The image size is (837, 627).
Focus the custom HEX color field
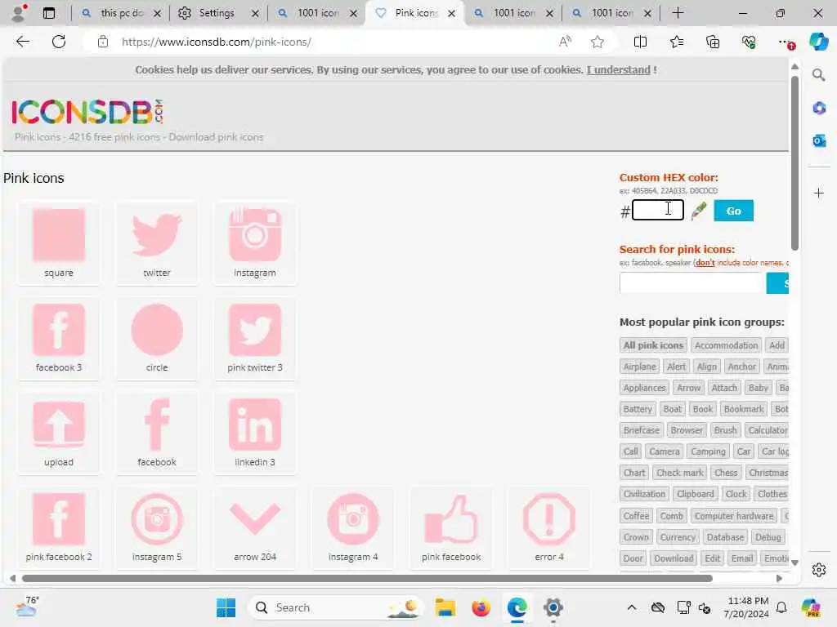coord(658,210)
